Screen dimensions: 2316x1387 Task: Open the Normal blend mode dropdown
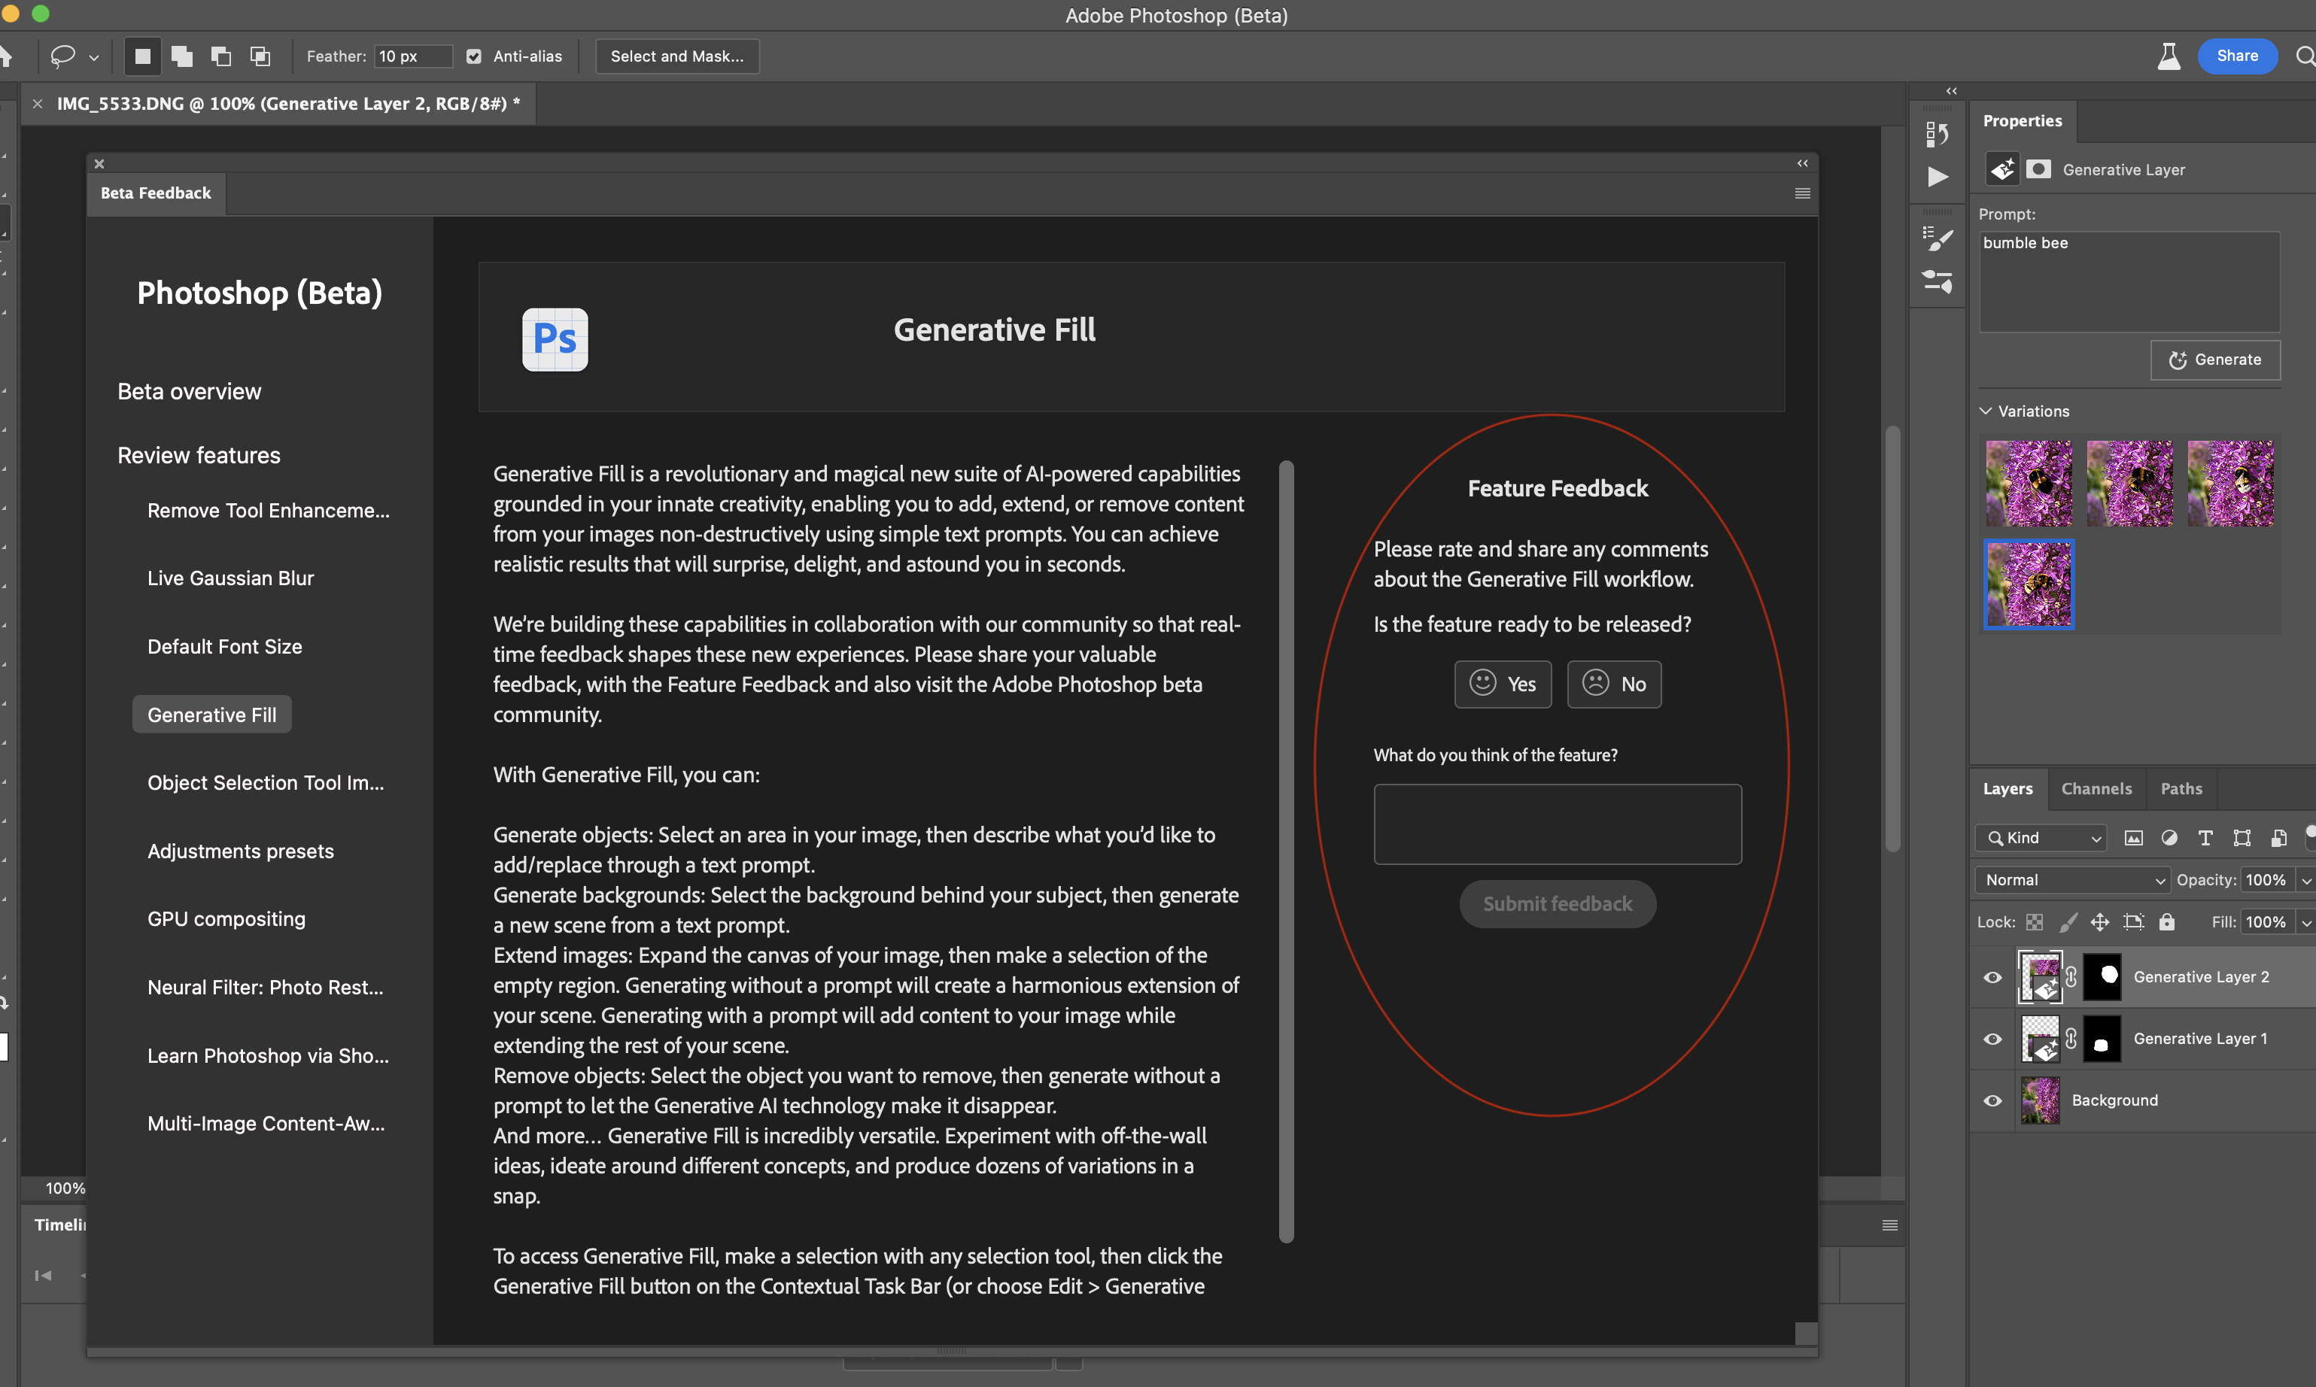point(2071,879)
